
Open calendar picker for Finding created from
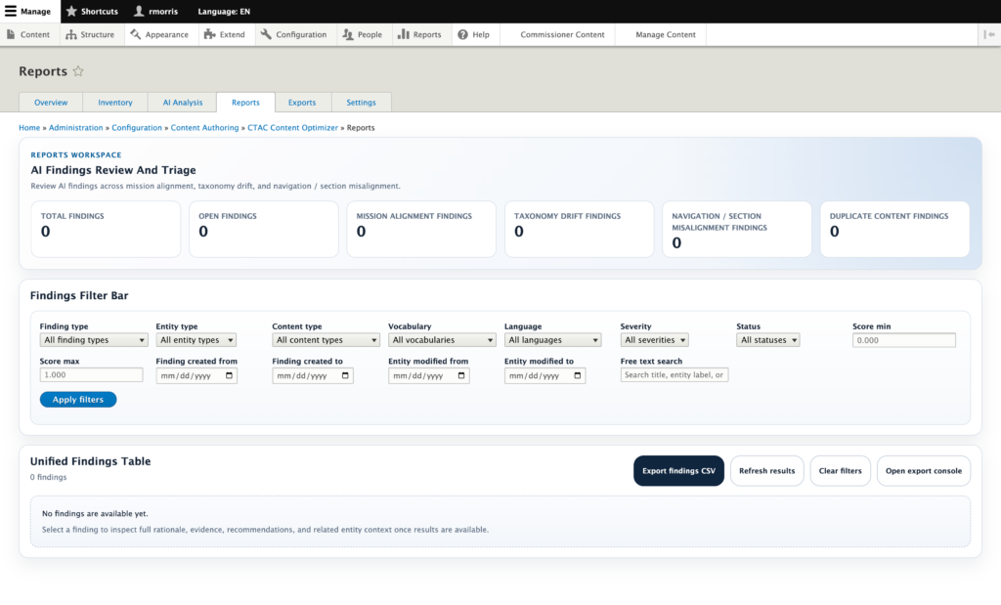[229, 375]
